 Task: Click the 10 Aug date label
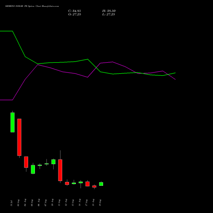(52, 203)
